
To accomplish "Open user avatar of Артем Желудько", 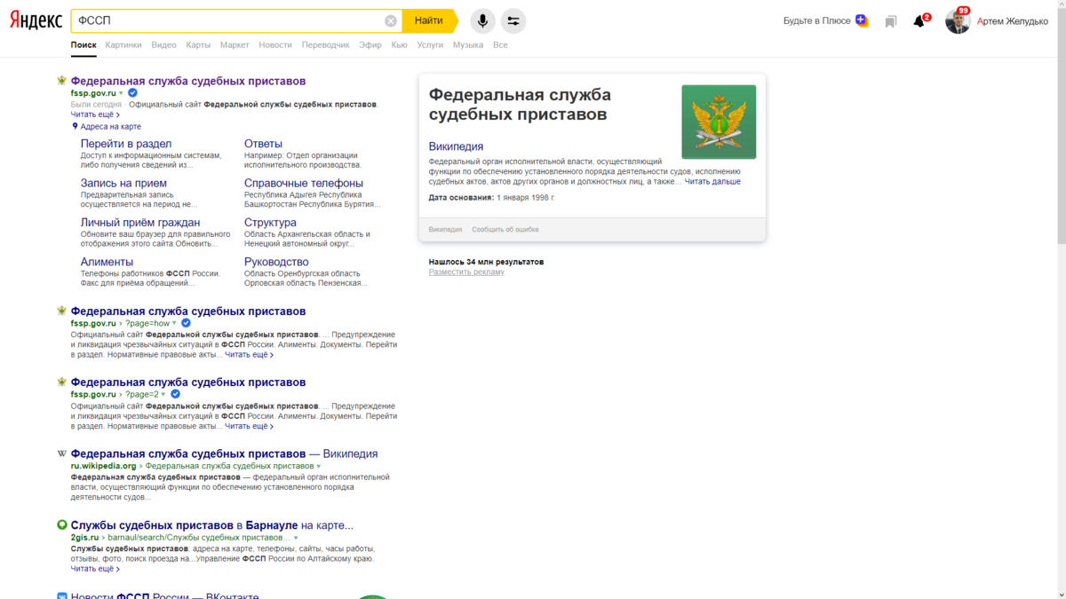I will (x=958, y=21).
